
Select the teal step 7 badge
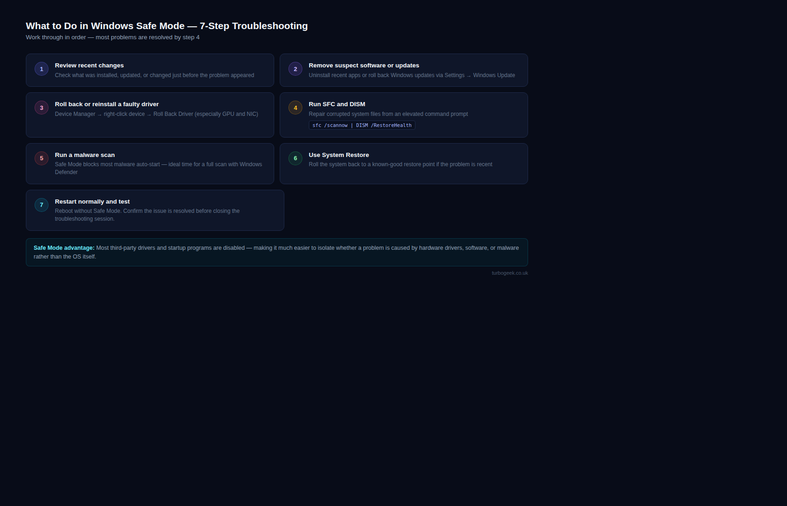pyautogui.click(x=42, y=205)
